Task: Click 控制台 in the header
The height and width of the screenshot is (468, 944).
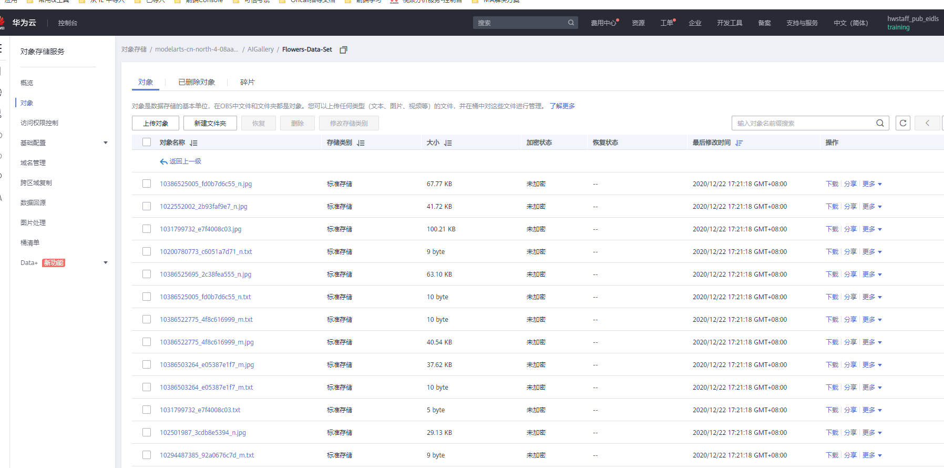Action: [68, 23]
